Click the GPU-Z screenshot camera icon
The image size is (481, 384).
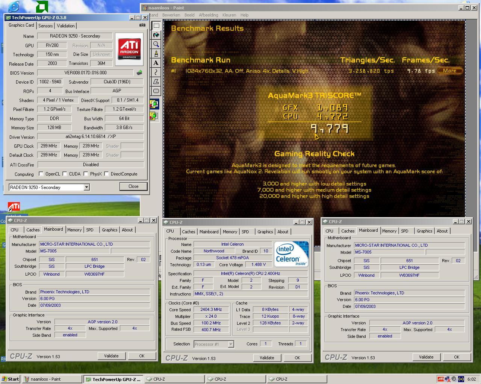tap(142, 25)
